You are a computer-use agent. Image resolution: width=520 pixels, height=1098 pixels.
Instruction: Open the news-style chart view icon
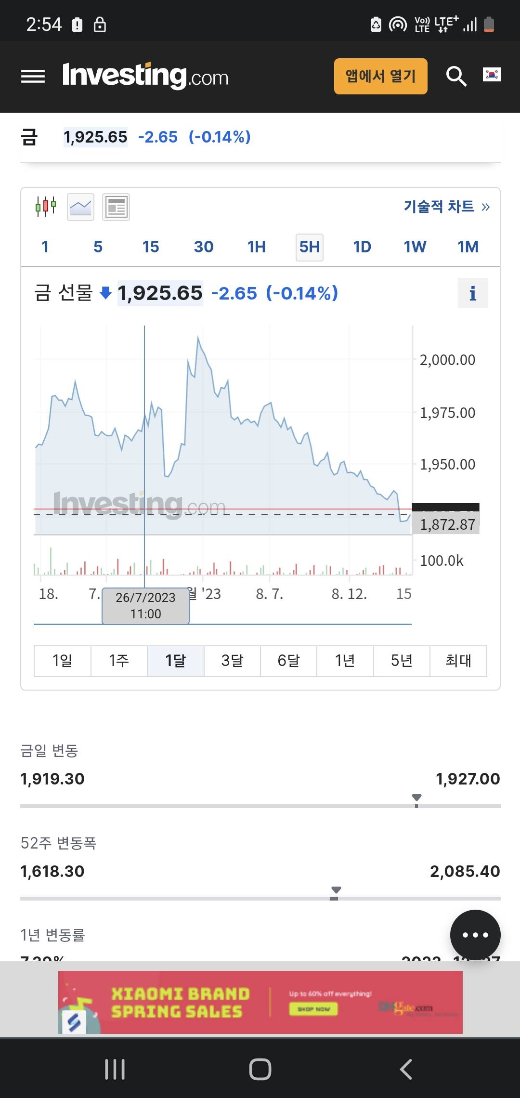116,207
